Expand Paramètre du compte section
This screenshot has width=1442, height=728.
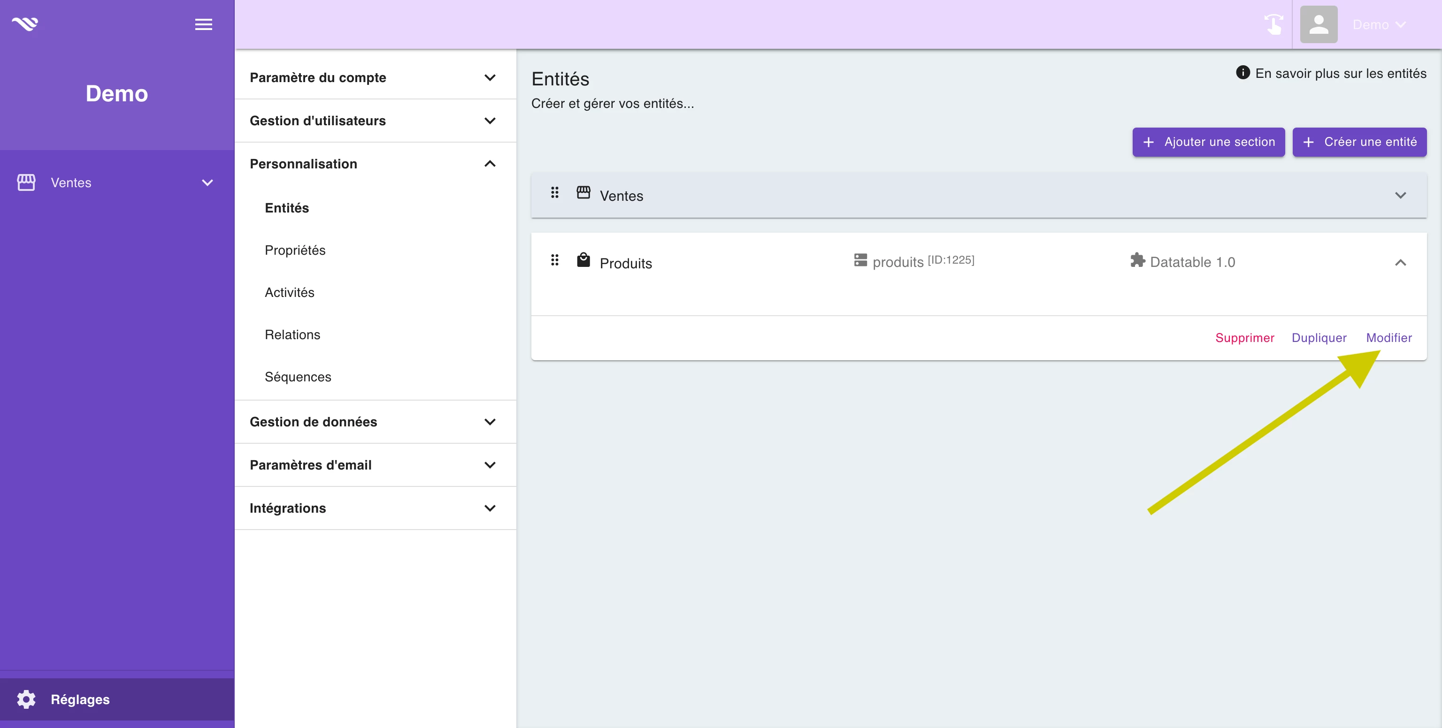[375, 77]
